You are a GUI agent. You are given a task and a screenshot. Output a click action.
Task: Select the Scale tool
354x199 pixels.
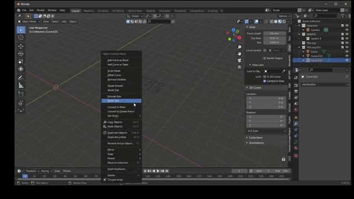(21, 61)
